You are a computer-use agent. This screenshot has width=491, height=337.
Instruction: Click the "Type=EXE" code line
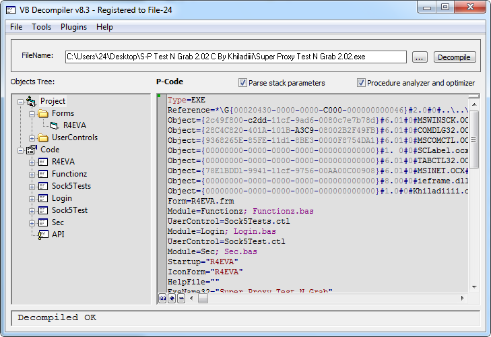click(x=187, y=100)
